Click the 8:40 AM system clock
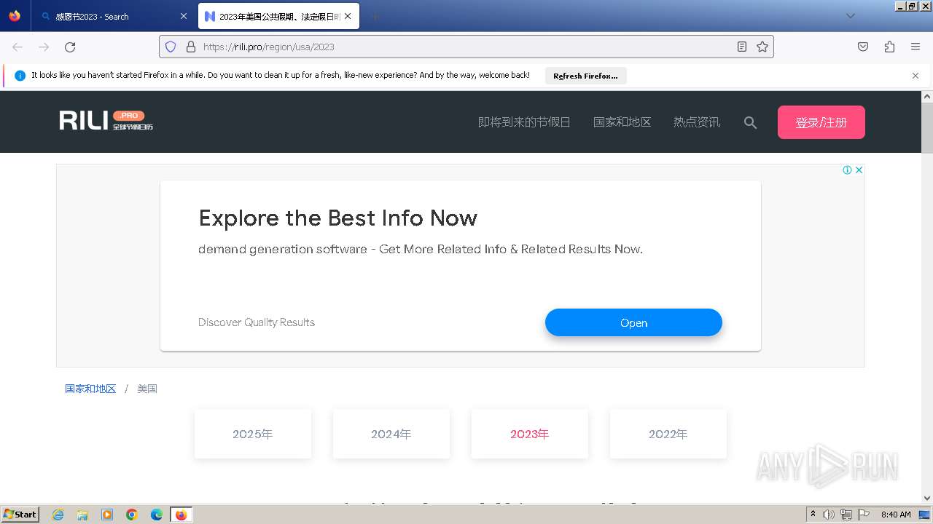933x524 pixels. click(x=896, y=515)
